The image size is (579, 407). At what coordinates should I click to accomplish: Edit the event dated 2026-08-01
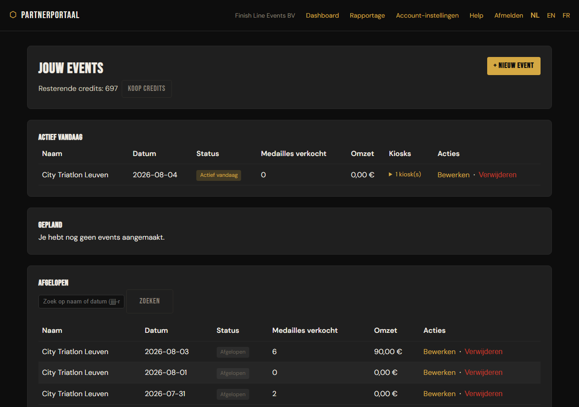[439, 373]
